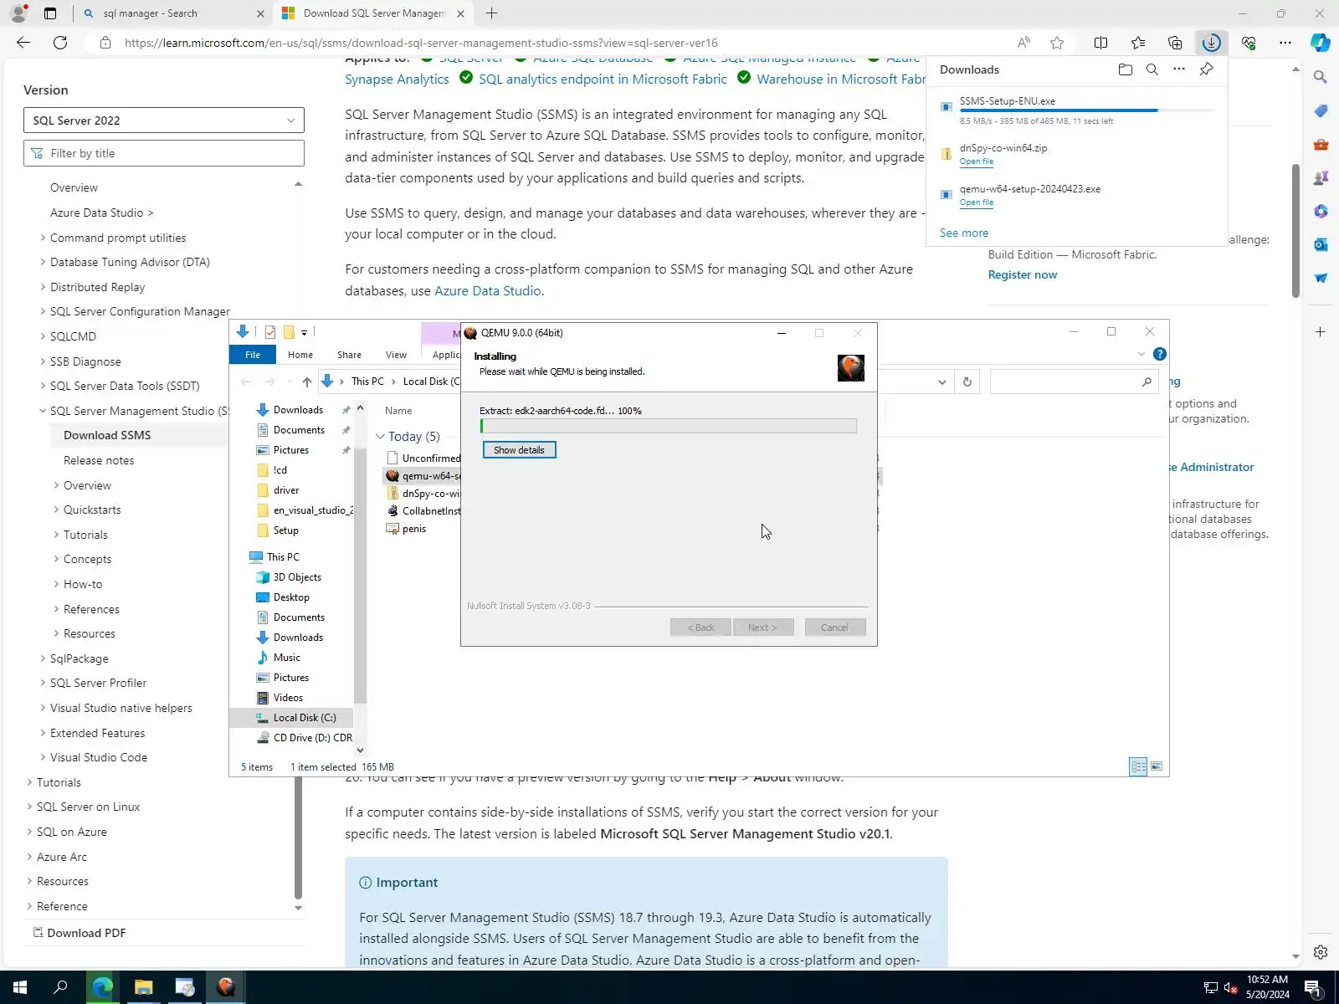The height and width of the screenshot is (1004, 1339).
Task: Go up one folder in File Explorer
Action: [x=307, y=382]
